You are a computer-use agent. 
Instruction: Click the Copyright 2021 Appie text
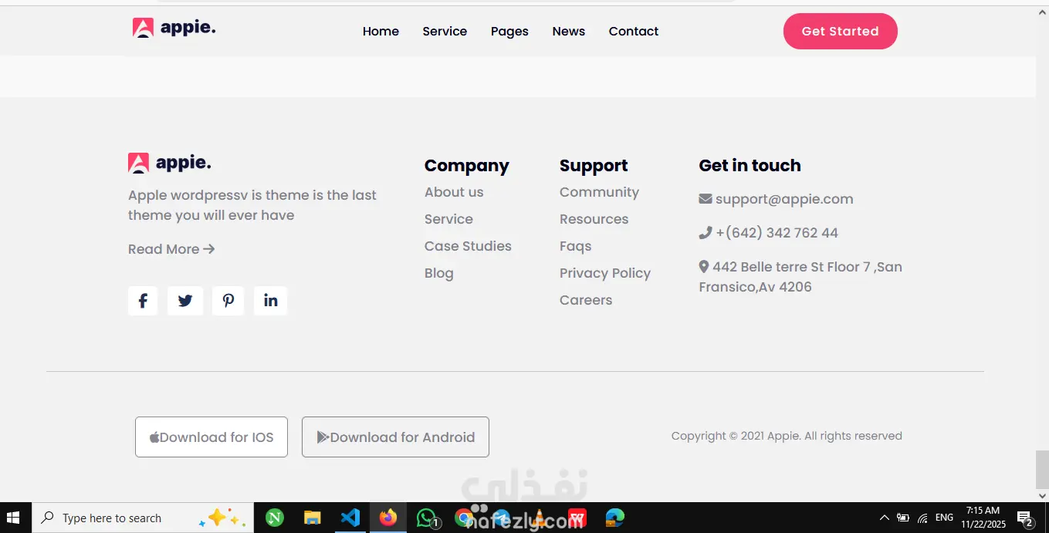click(787, 436)
